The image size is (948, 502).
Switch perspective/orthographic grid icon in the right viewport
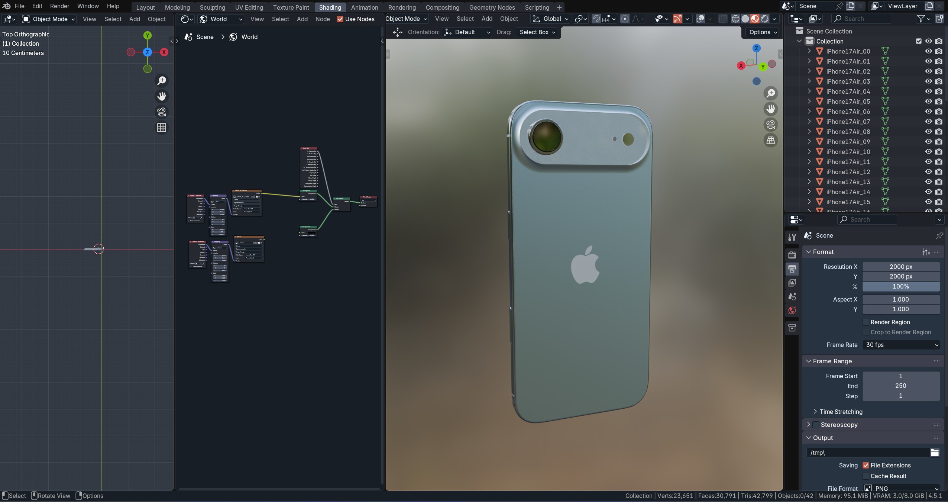click(x=770, y=141)
